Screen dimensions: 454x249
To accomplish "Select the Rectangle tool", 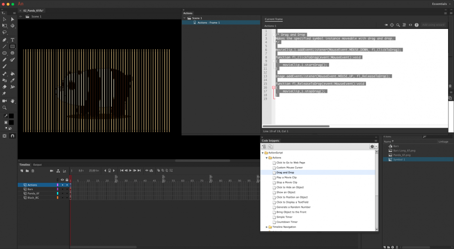I will 12,47.
